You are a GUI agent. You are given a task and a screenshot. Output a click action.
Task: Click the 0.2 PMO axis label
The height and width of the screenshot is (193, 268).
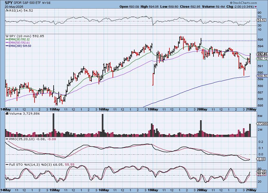click(x=261, y=142)
